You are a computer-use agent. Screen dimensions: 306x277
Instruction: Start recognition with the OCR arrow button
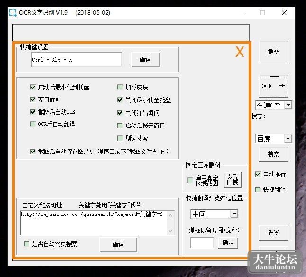pos(274,86)
